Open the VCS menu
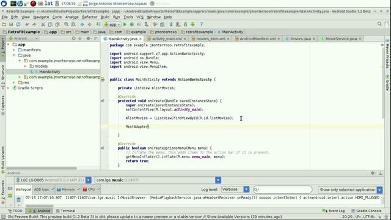Viewport: 391px width, 220px height. point(140,17)
